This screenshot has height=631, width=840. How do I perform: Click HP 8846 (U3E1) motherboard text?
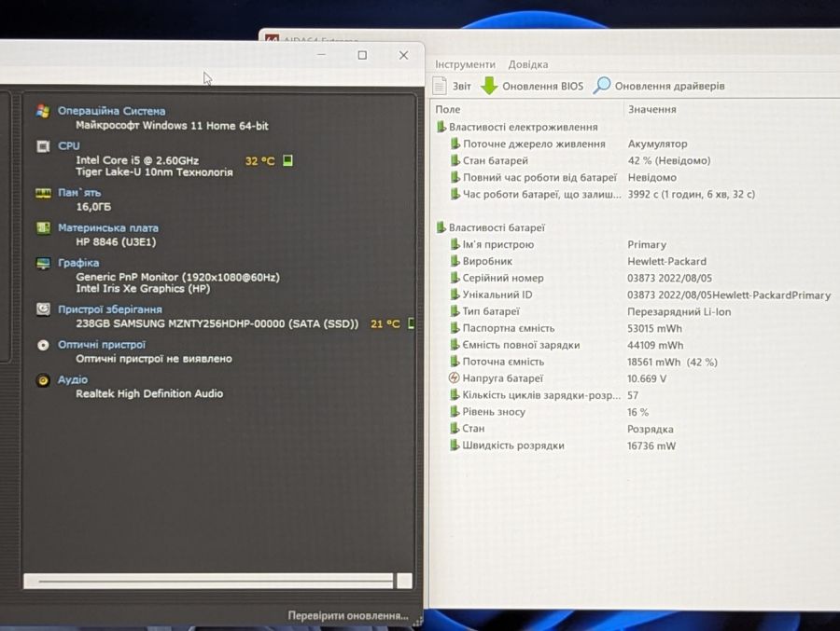[116, 242]
